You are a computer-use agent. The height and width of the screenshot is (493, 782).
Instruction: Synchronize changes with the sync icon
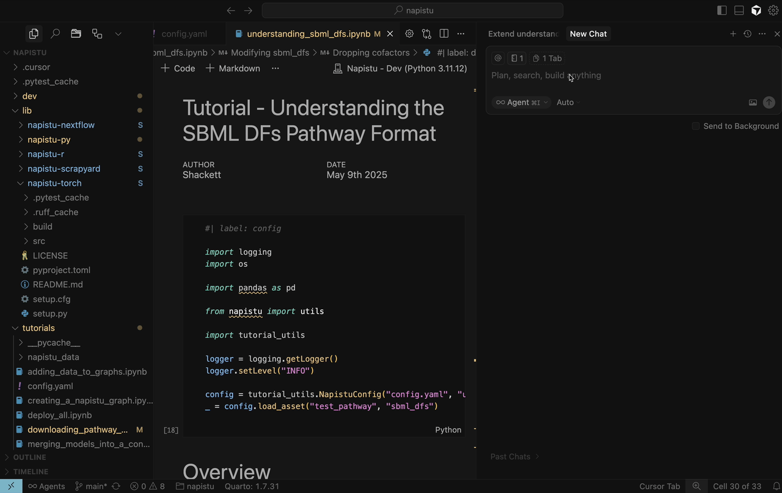point(115,486)
